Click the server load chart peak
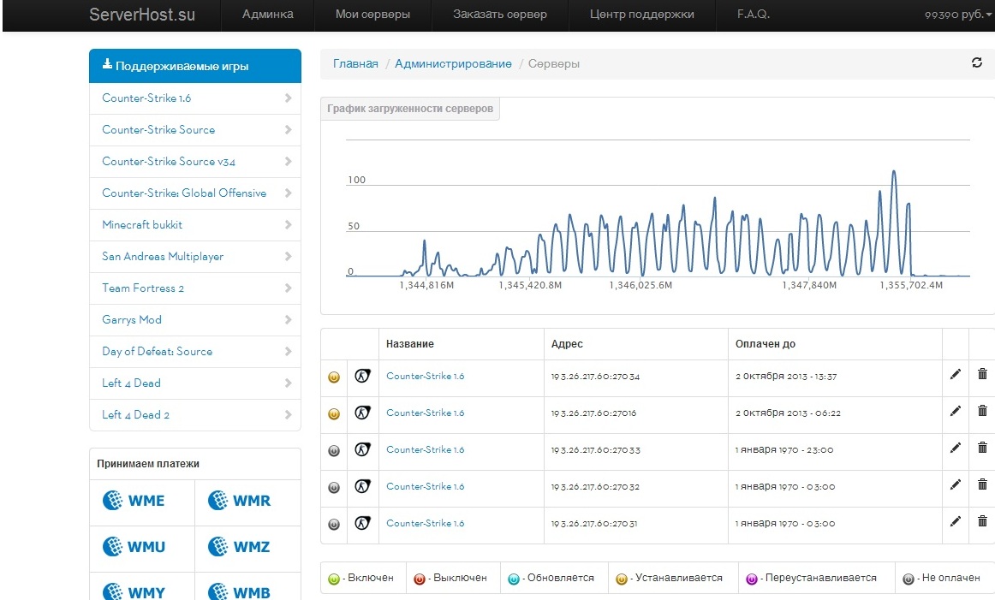 pyautogui.click(x=894, y=171)
